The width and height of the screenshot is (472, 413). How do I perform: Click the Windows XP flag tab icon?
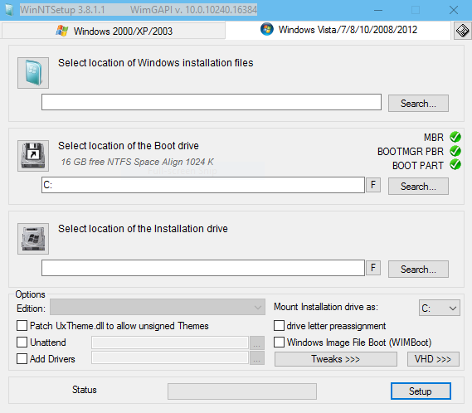(62, 31)
